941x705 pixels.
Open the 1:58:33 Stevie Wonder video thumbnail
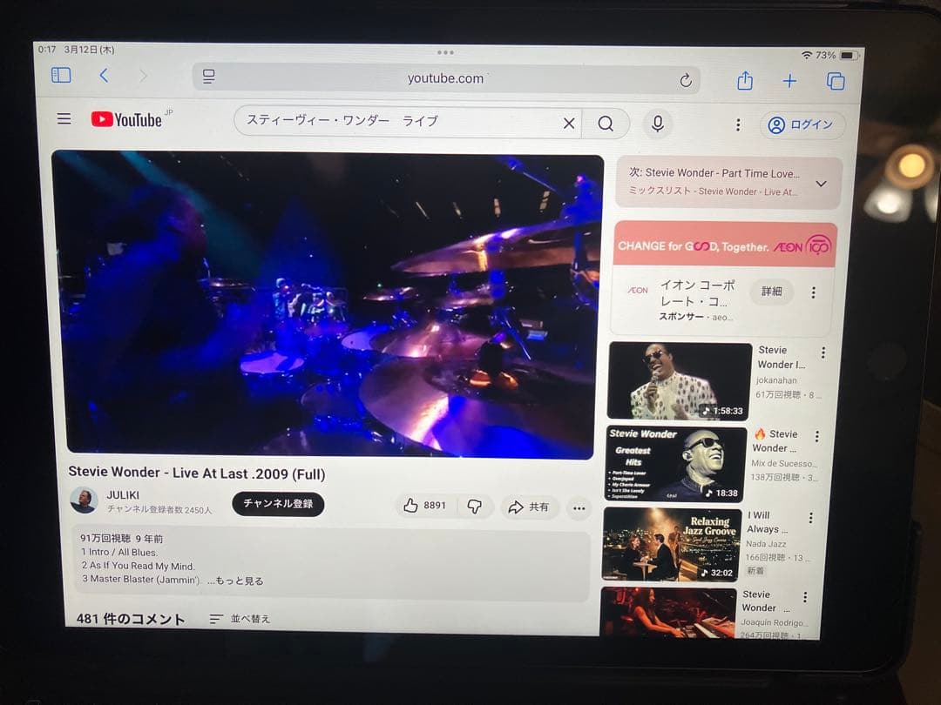point(680,380)
